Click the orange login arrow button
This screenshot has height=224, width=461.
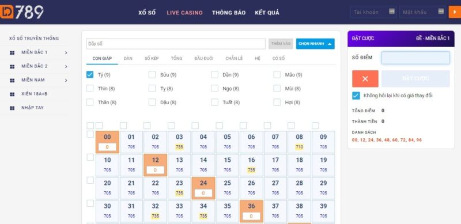point(455,12)
